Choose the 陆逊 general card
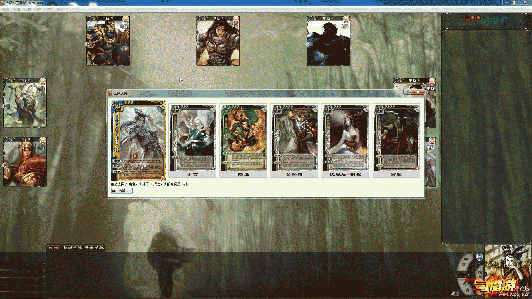Image resolution: width=532 pixels, height=299 pixels. pyautogui.click(x=244, y=141)
